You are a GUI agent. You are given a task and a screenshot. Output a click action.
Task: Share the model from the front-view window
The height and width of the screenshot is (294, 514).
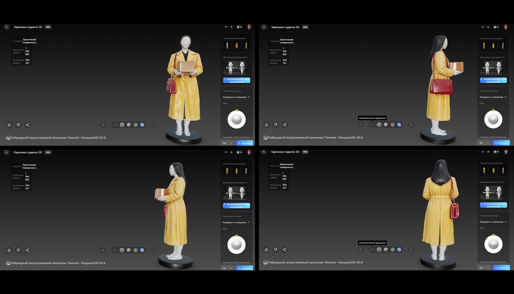tap(27, 125)
